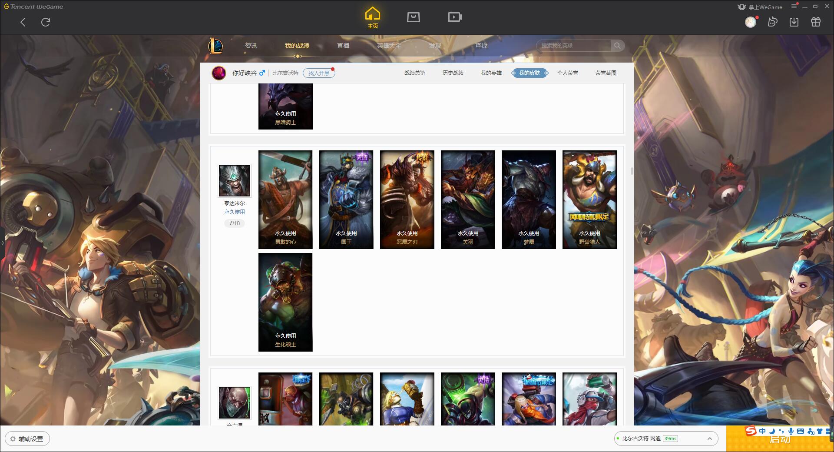
Task: Open the 关羽 skin card
Action: 468,199
